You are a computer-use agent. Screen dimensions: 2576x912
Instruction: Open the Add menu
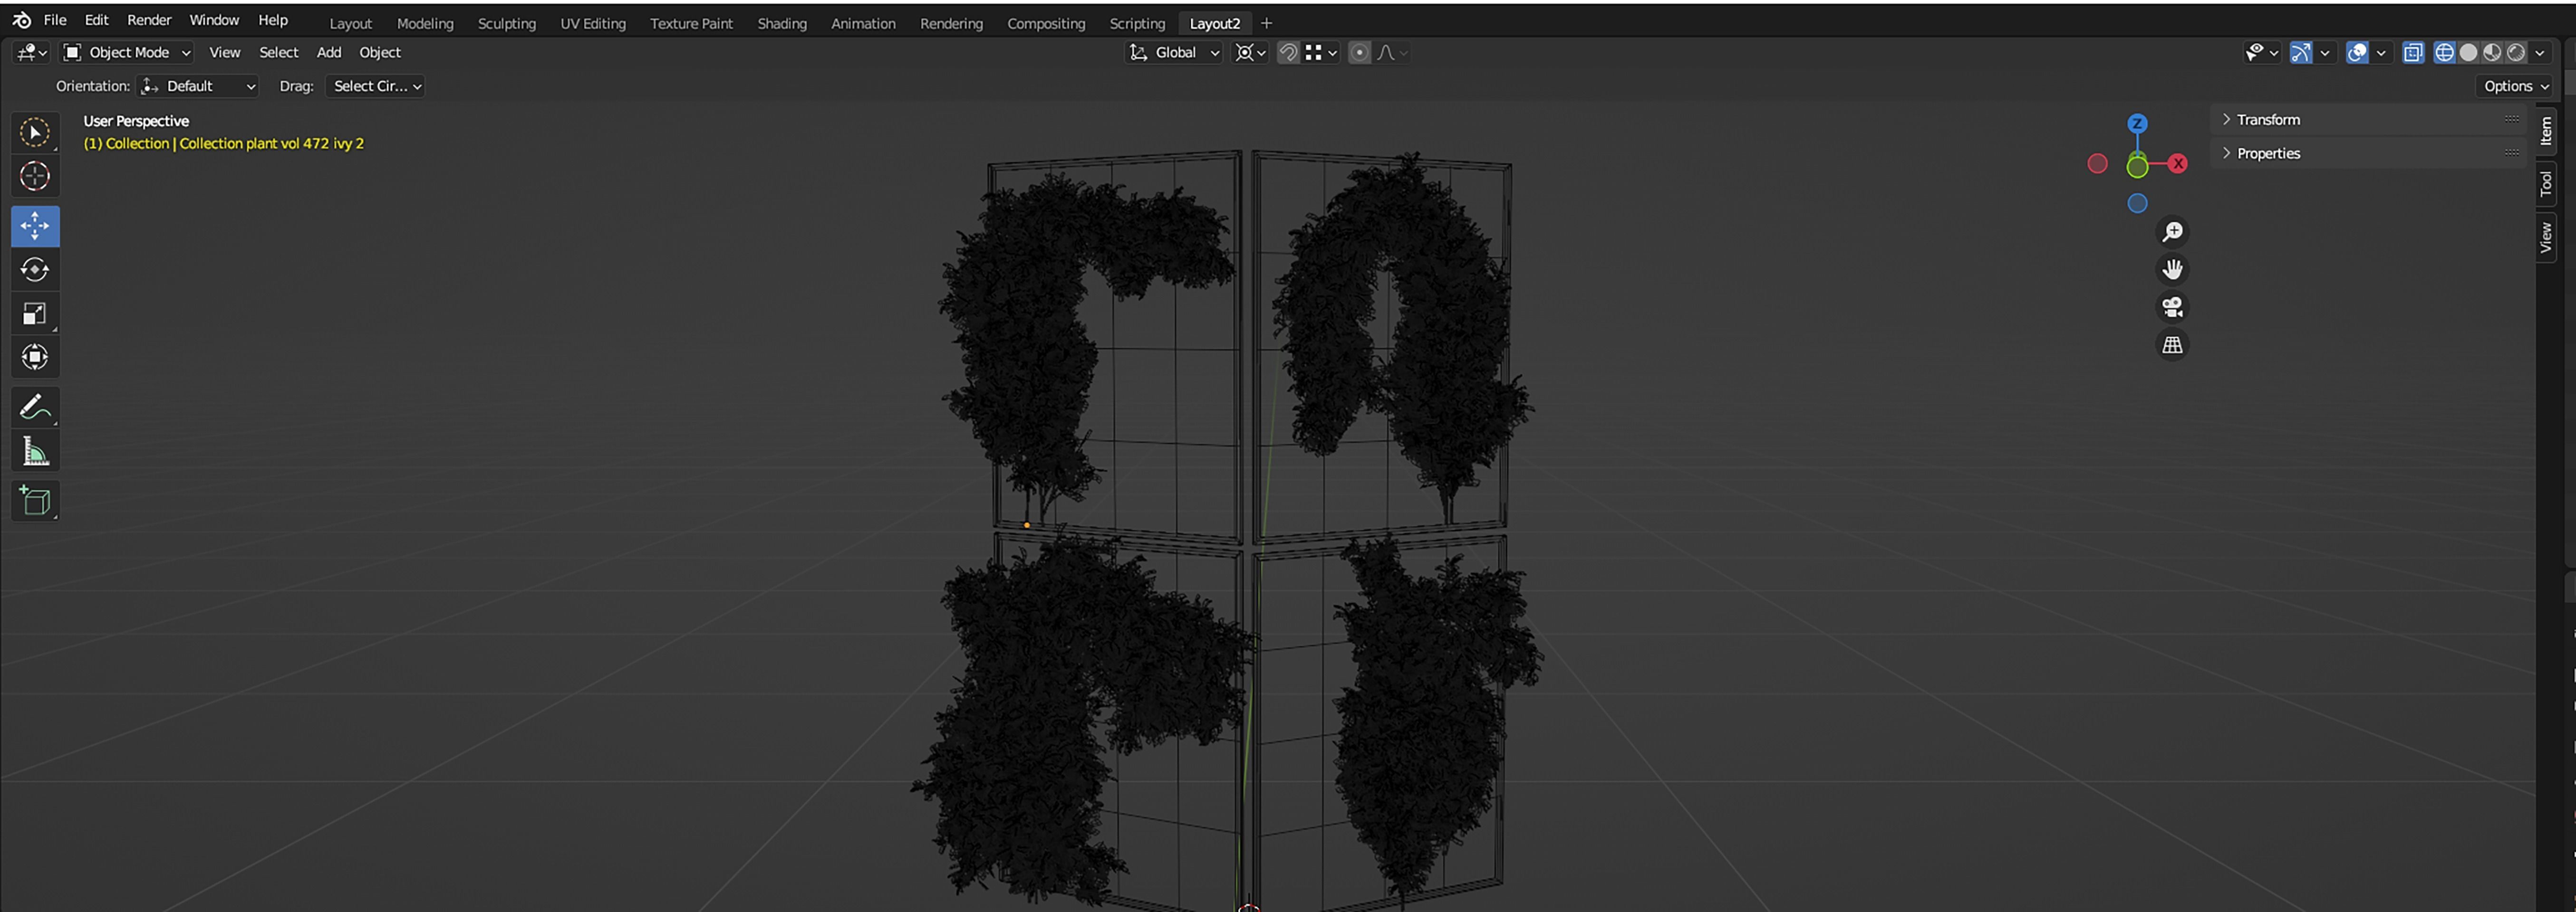pos(329,53)
